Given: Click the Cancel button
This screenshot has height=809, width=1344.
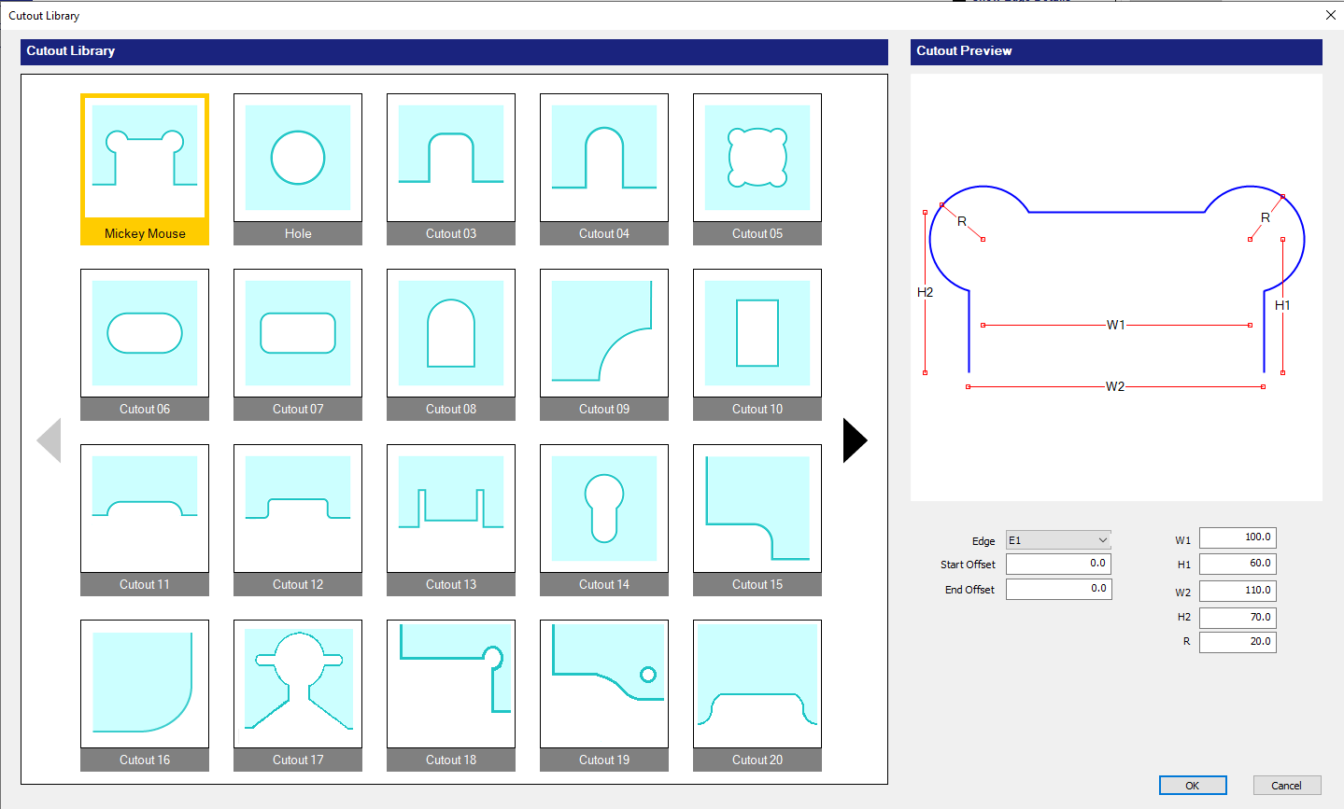Looking at the screenshot, I should (x=1287, y=786).
